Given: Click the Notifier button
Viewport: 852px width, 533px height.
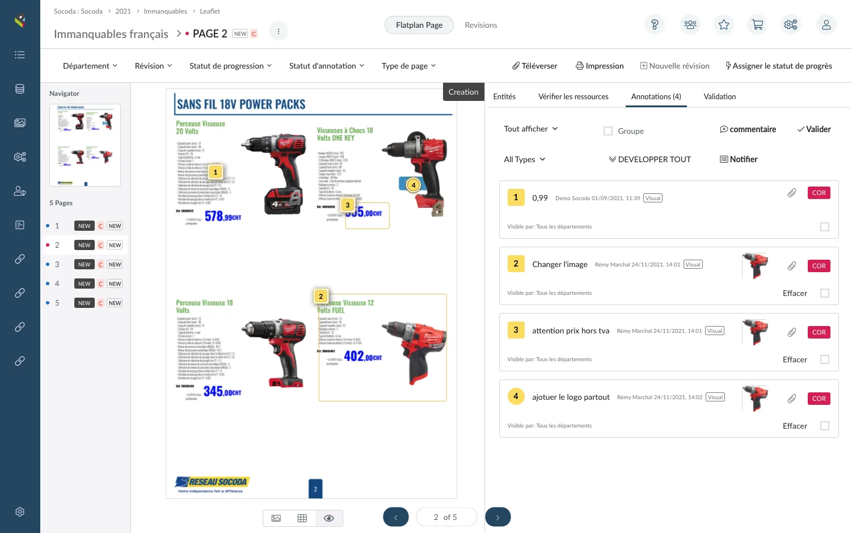Looking at the screenshot, I should [x=739, y=159].
